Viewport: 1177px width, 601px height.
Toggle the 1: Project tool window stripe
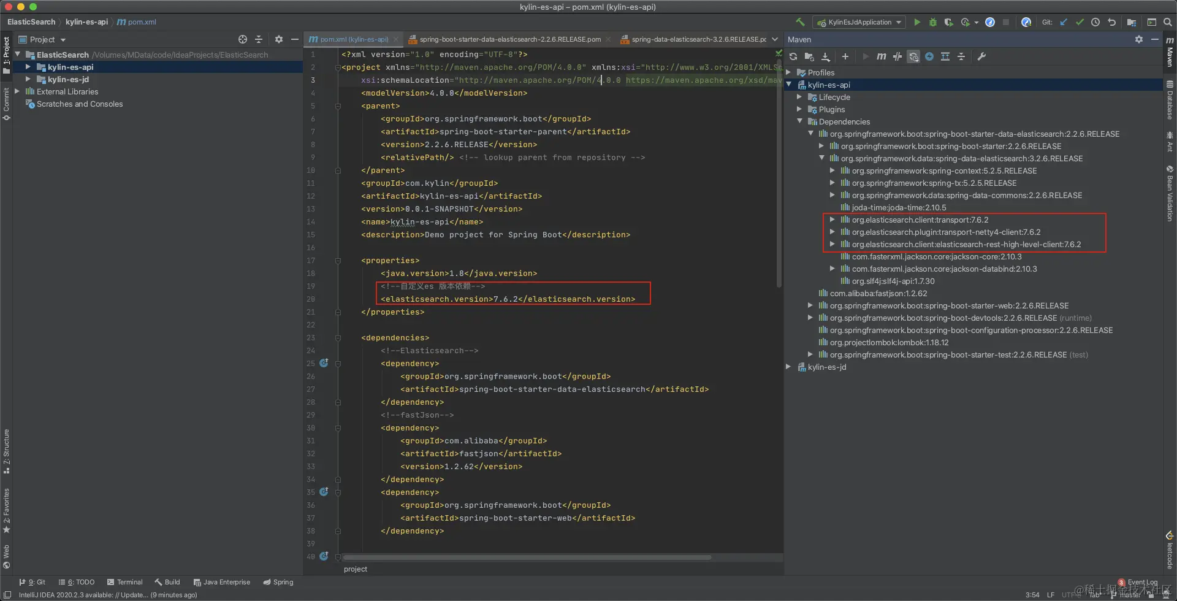7,55
